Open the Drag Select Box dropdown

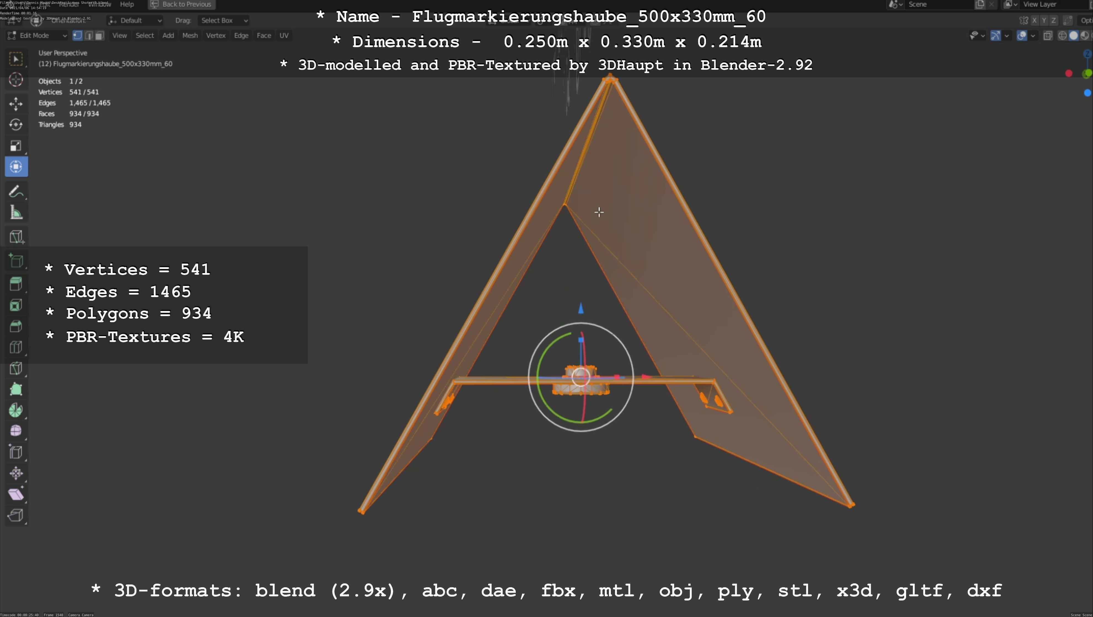[223, 20]
